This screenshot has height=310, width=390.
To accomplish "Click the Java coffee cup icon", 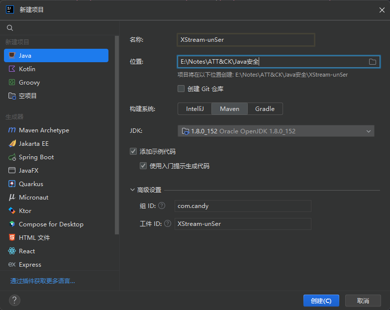I will (12, 55).
